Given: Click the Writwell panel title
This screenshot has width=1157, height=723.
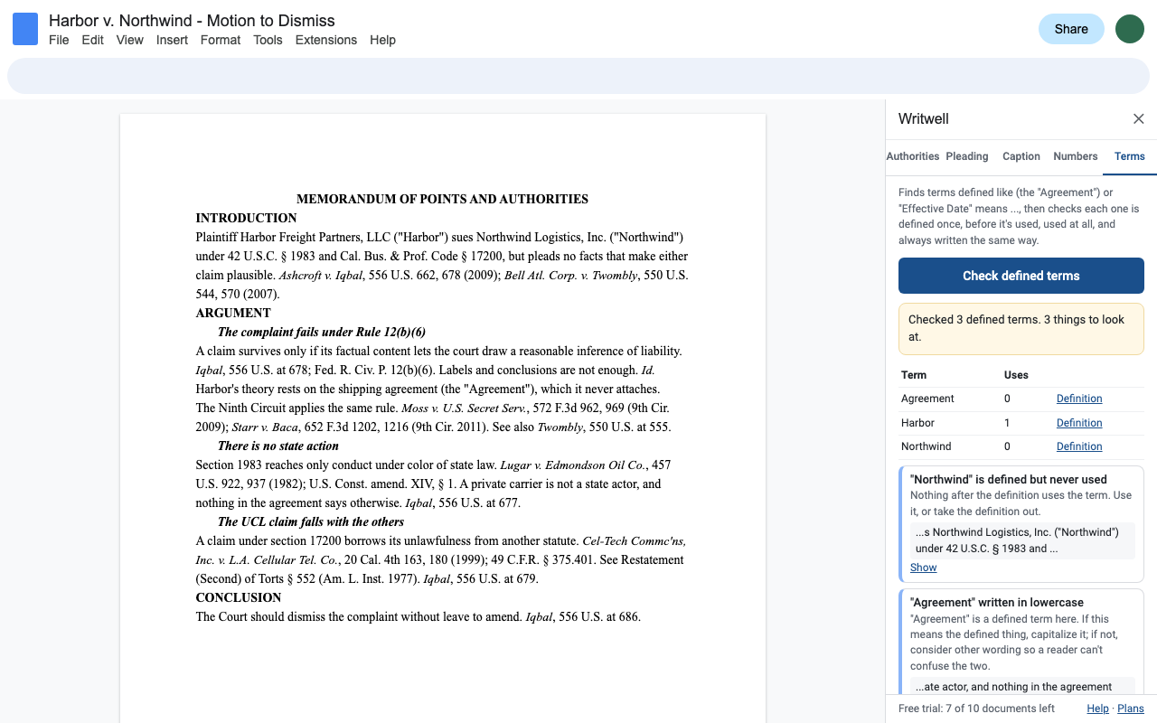Looking at the screenshot, I should pyautogui.click(x=924, y=119).
